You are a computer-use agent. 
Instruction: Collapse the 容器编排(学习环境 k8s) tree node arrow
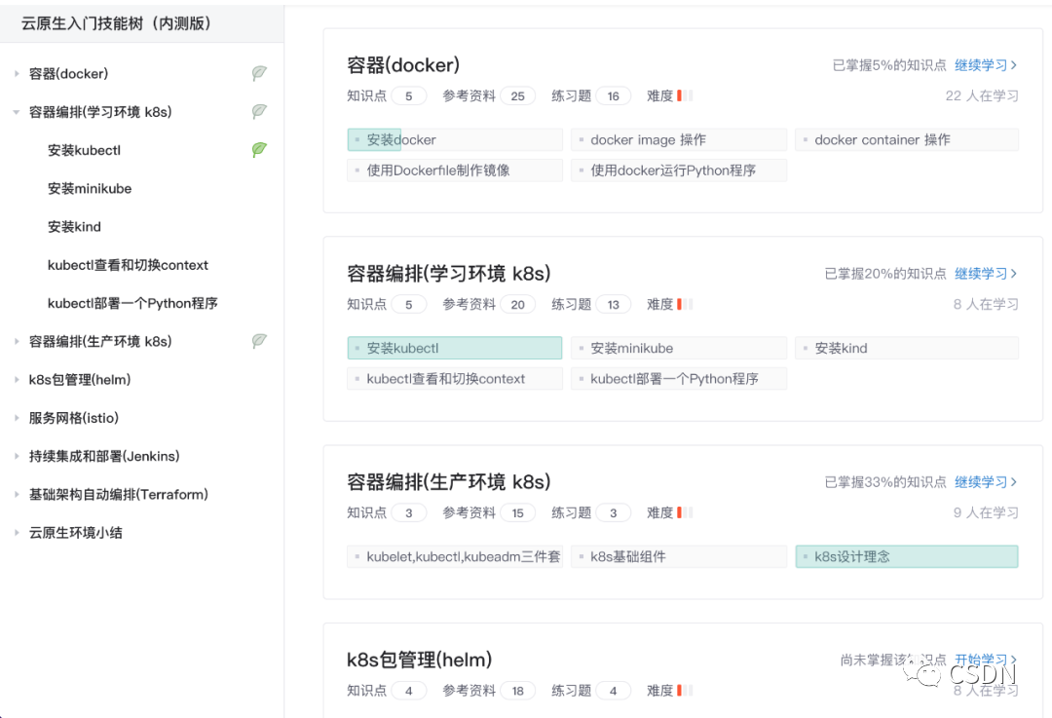coord(17,112)
